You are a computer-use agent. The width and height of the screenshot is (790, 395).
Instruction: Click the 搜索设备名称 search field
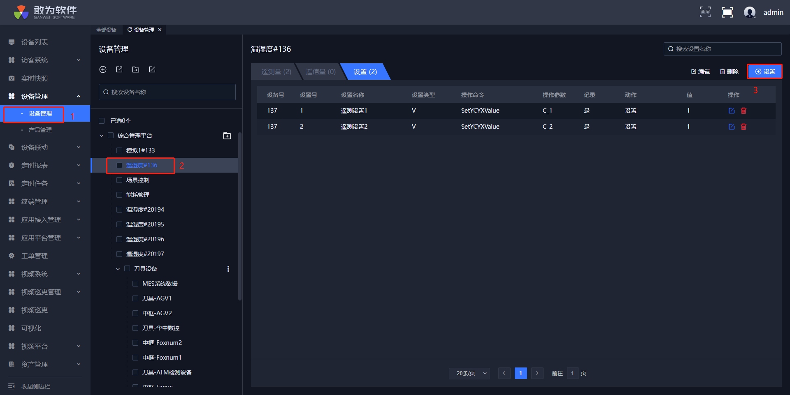(167, 92)
